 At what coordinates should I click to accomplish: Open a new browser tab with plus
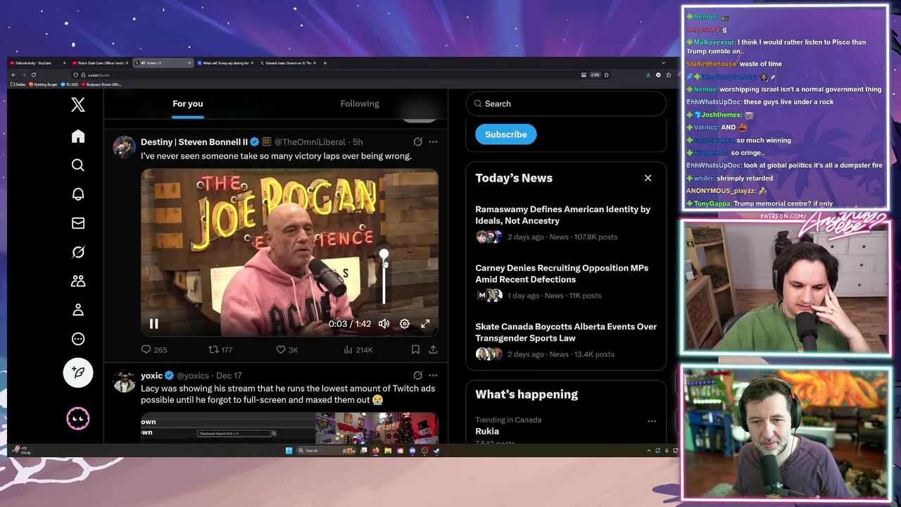click(325, 63)
